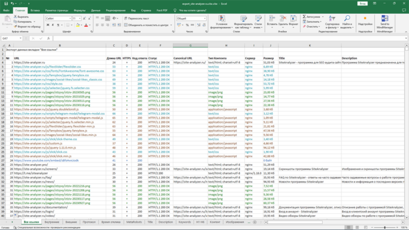This screenshot has height=230, width=409.
Task: Click the Format as Table icon
Action: coord(243,19)
